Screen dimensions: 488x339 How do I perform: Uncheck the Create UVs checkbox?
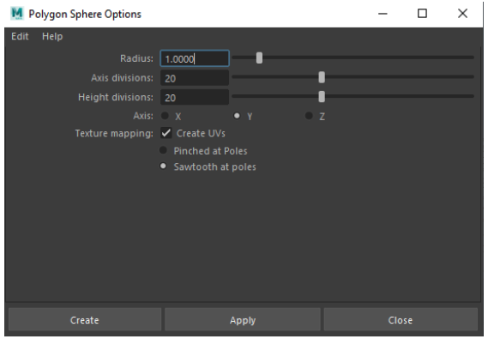coord(166,133)
